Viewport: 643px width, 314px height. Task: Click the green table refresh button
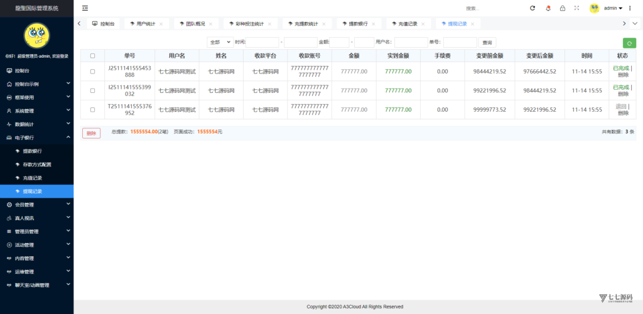click(x=629, y=43)
